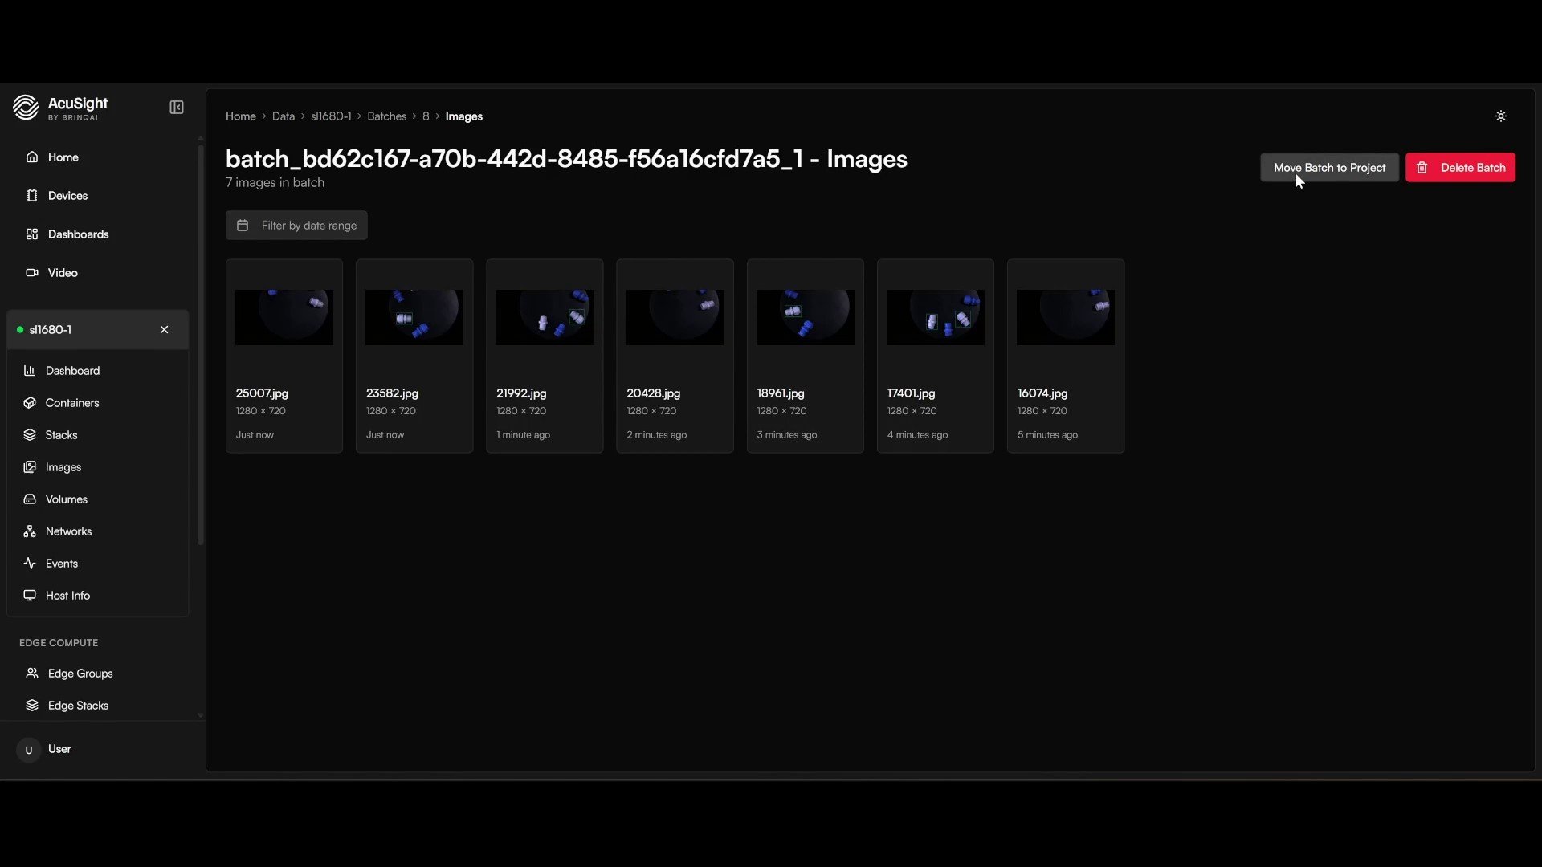Click the Volumes drive icon
This screenshot has width=1542, height=867.
30,499
